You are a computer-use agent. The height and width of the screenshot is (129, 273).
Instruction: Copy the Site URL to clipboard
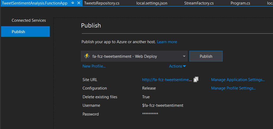[196, 79]
